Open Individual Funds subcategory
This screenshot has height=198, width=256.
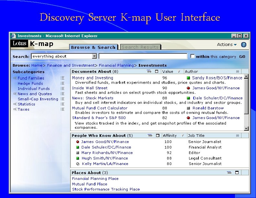point(34,89)
